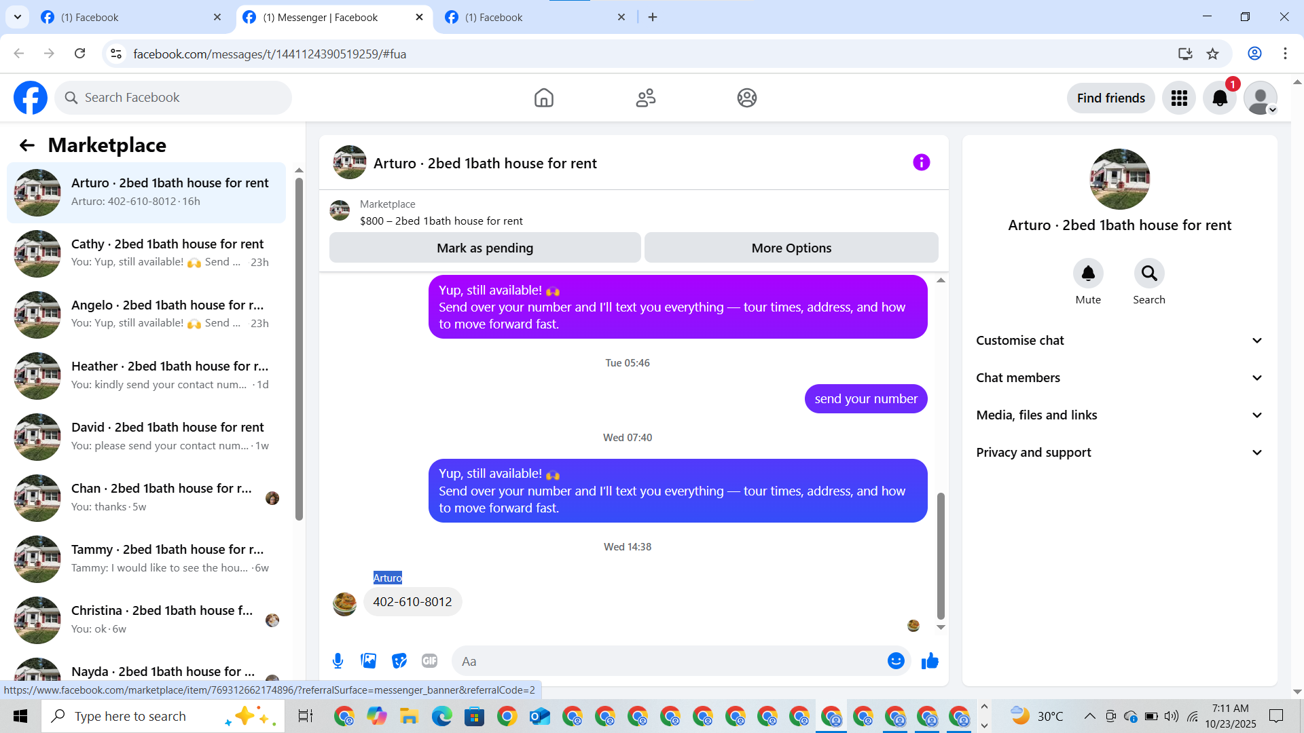Screen dimensions: 1304x733
Task: Open the sticker picker icon
Action: pos(399,661)
